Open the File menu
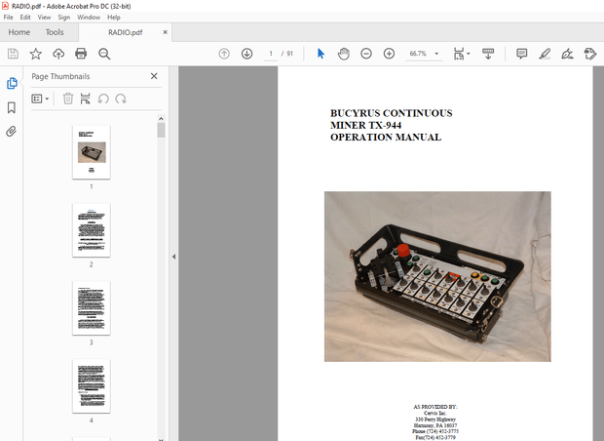This screenshot has height=441, width=604. tap(8, 18)
